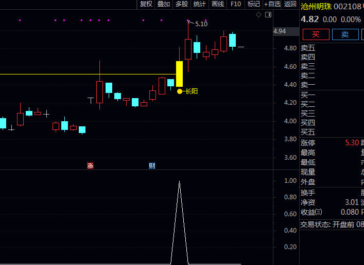
Task: Open the 多股 multi-stock view
Action: 182,4
